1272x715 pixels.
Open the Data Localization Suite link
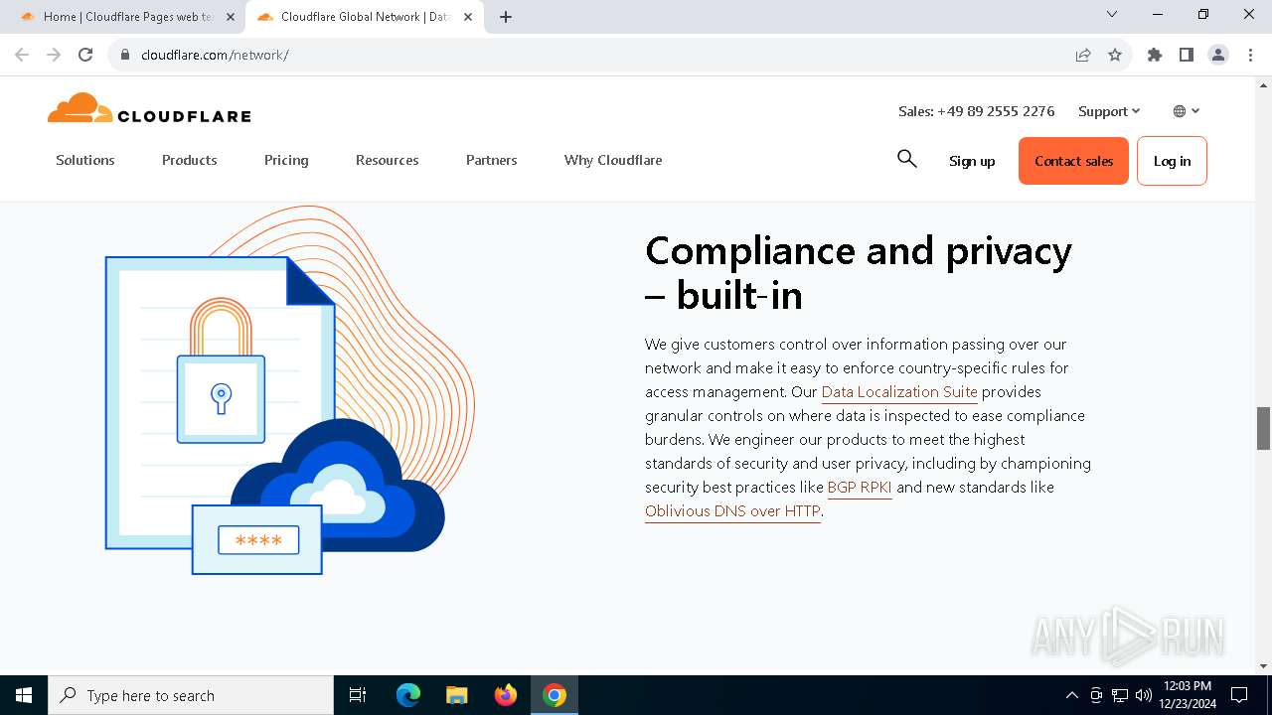click(x=899, y=392)
